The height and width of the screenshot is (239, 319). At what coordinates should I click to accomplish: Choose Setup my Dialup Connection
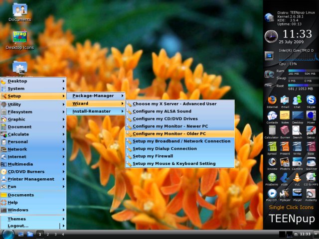pos(180,148)
